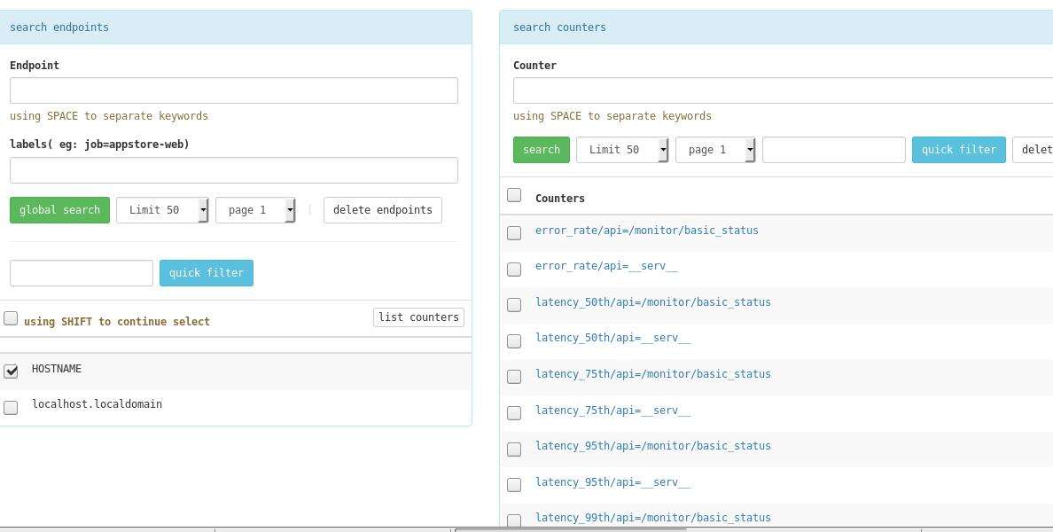Open latency_50th/api=__serv__ counter link
1053x532 pixels.
click(x=612, y=338)
